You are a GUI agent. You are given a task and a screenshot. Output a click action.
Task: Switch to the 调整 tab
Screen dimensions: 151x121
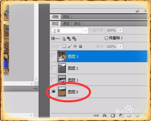pos(55,17)
